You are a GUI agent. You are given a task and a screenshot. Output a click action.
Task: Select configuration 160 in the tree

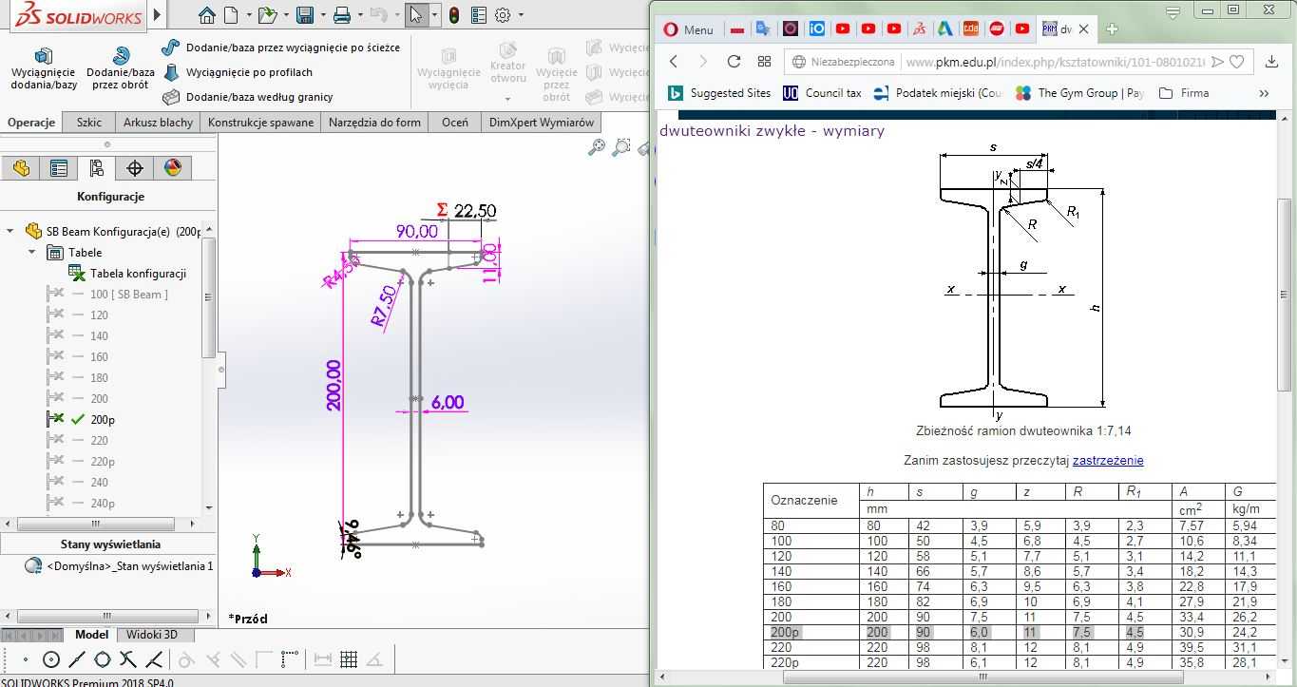click(99, 356)
